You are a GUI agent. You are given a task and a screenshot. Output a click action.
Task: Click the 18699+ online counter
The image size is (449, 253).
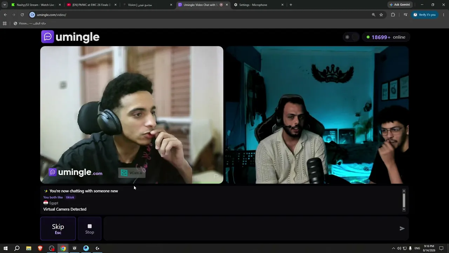tap(386, 37)
